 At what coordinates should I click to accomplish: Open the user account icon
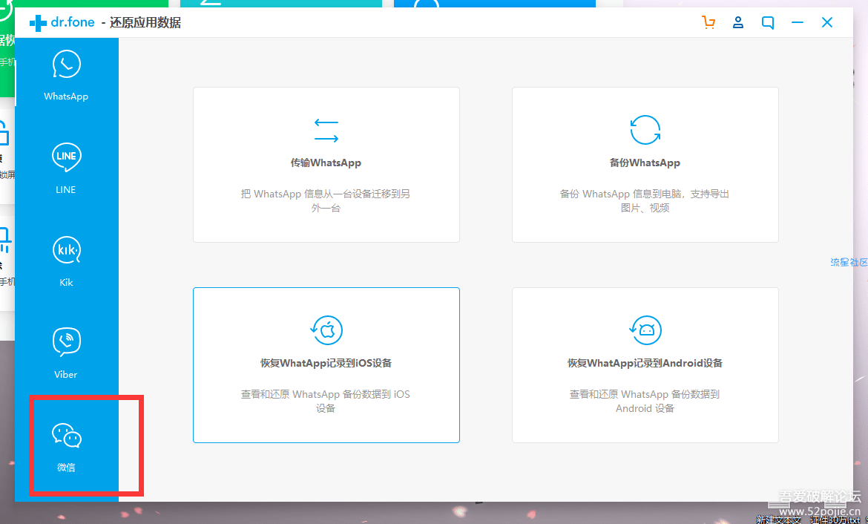click(x=738, y=22)
